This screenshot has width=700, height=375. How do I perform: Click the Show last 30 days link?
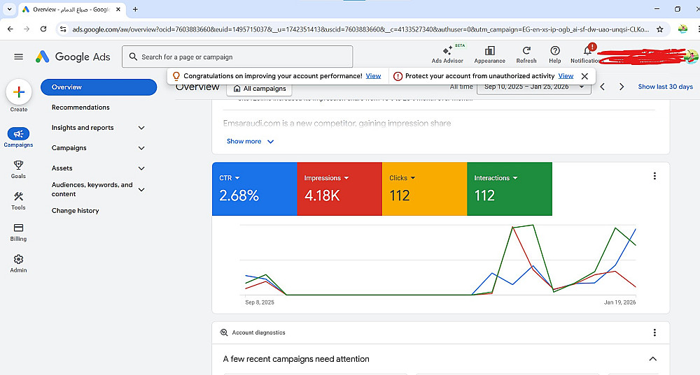click(665, 87)
